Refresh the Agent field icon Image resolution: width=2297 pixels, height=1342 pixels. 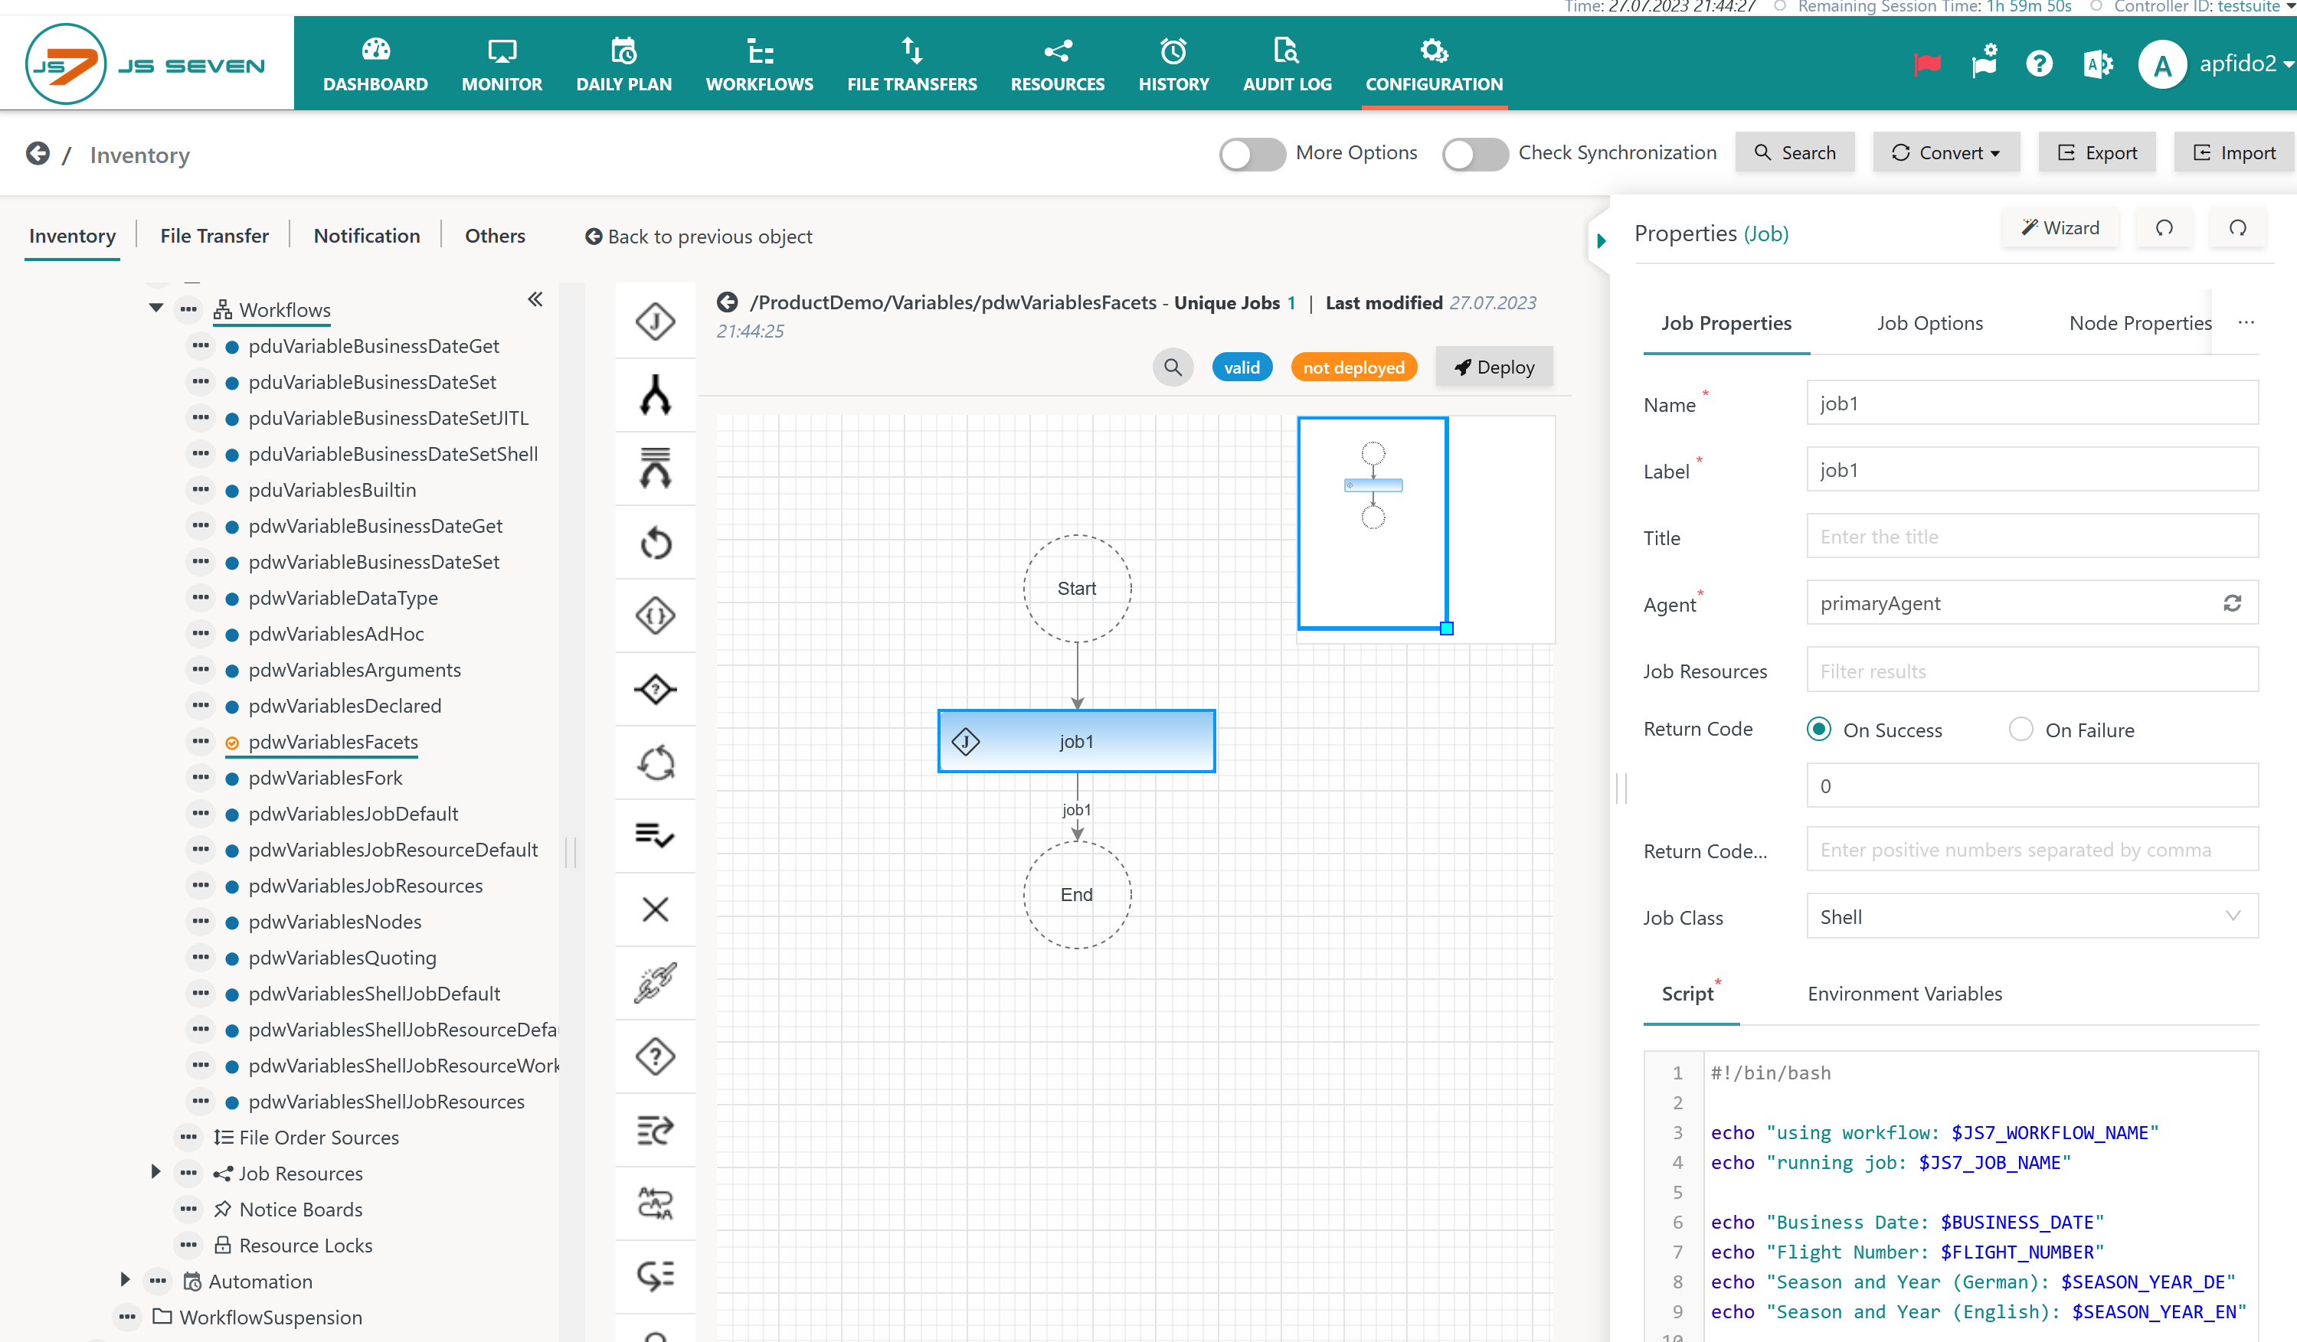[x=2231, y=603]
